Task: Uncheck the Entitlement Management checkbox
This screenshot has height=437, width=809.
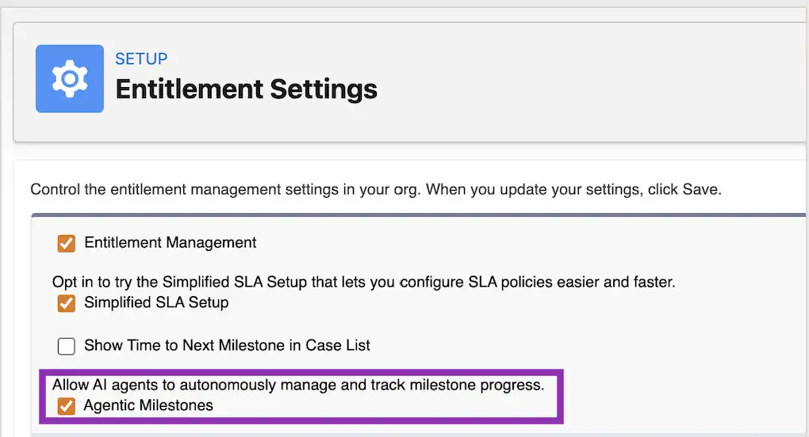Action: (67, 243)
